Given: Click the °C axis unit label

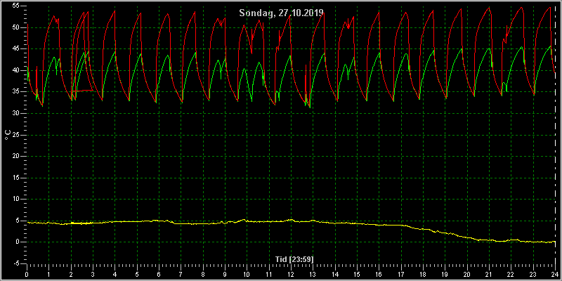Looking at the screenshot, I should pos(7,135).
